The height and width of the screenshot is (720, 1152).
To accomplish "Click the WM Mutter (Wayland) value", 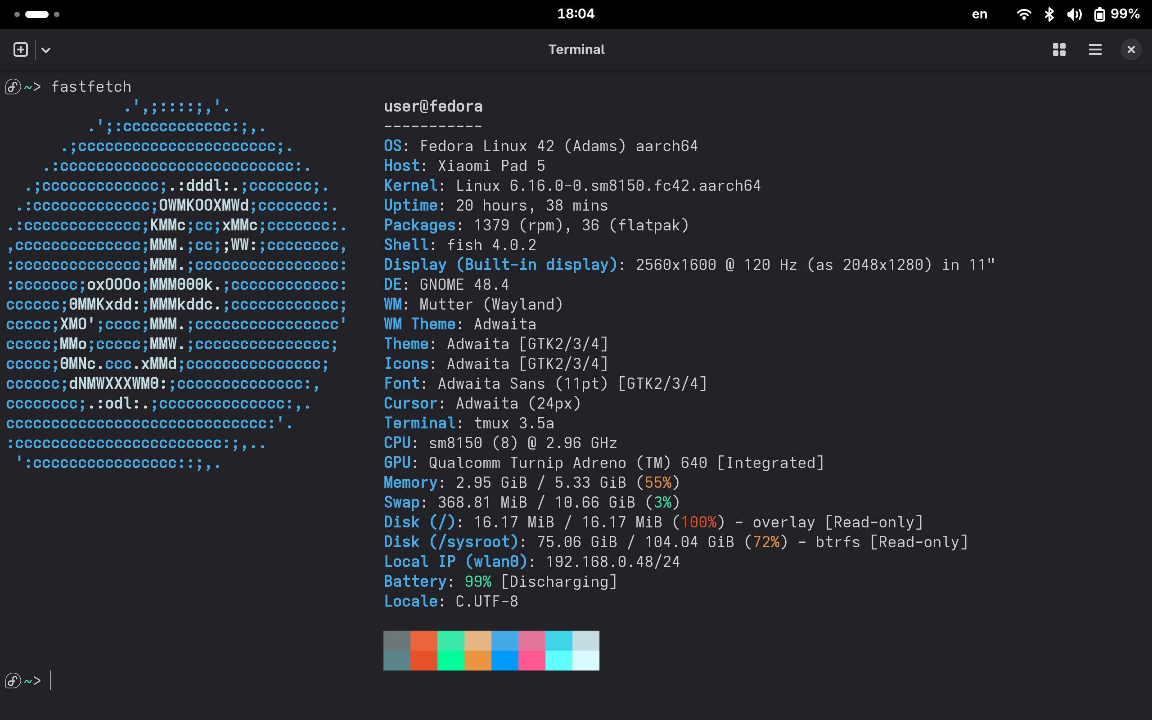I will [x=491, y=304].
